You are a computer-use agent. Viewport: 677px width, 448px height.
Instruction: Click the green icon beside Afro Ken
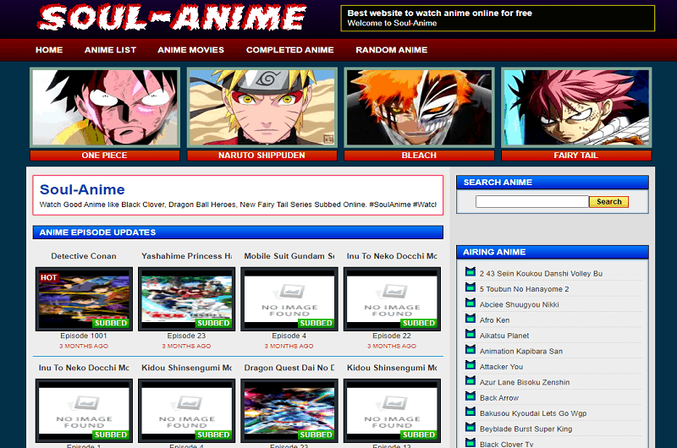pos(471,320)
